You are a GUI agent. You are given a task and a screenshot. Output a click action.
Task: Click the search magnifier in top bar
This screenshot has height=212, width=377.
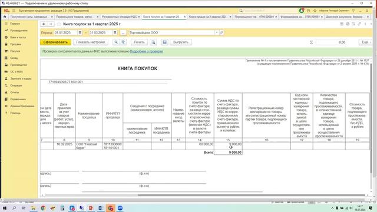[241, 11]
